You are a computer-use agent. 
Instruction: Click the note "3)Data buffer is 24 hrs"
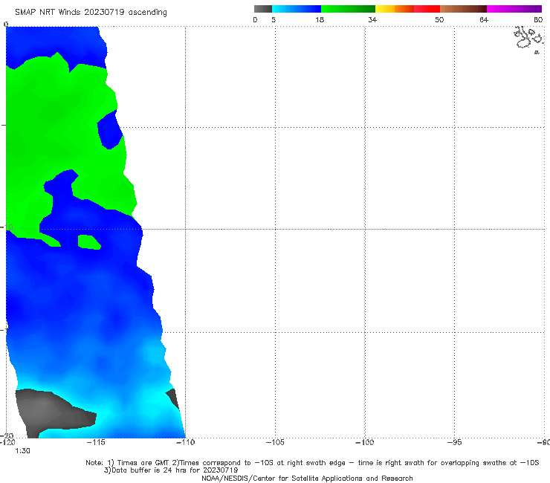[x=171, y=470]
